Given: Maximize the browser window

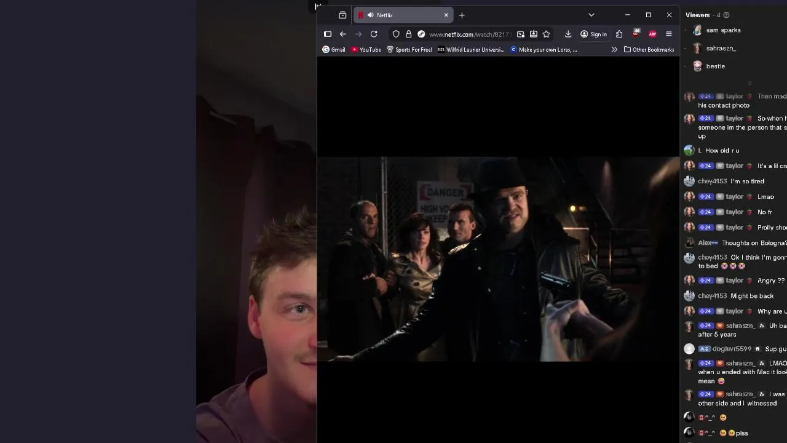Looking at the screenshot, I should coord(648,15).
